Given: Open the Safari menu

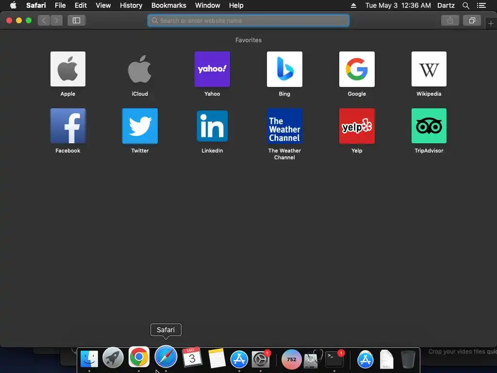Looking at the screenshot, I should (36, 5).
